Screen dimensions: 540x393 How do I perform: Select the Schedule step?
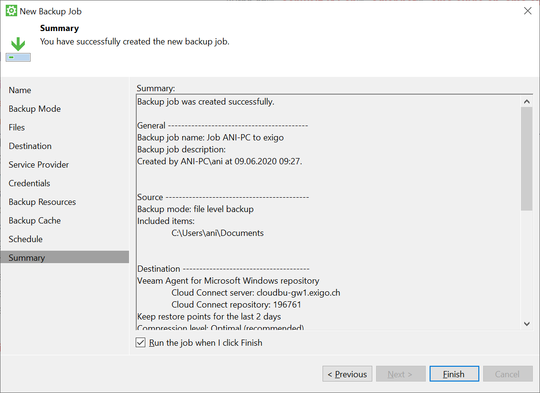coord(26,239)
